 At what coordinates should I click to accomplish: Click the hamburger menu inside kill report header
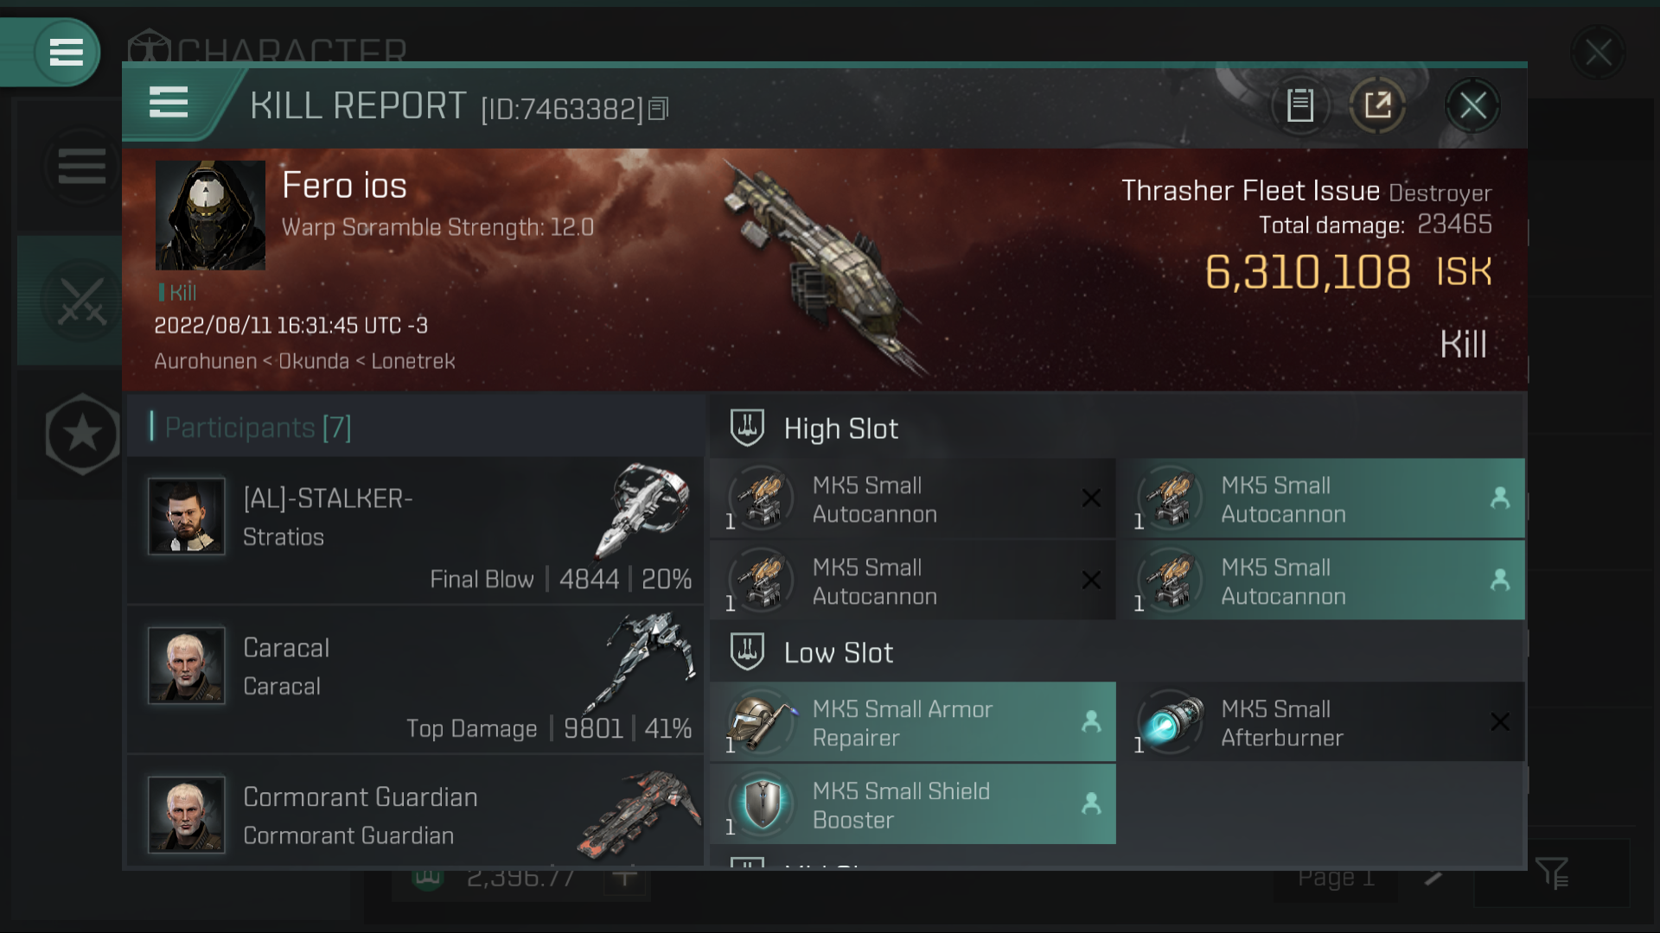[168, 105]
